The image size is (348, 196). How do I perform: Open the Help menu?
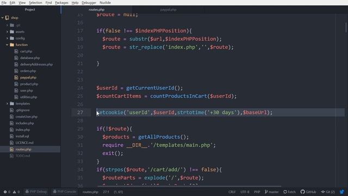click(75, 3)
